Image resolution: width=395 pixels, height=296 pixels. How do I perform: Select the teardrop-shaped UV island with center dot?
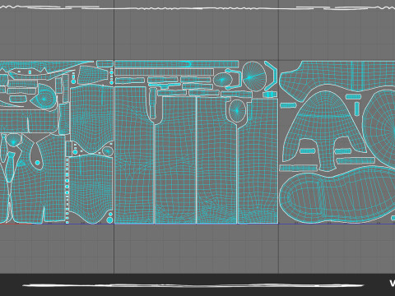37,155
